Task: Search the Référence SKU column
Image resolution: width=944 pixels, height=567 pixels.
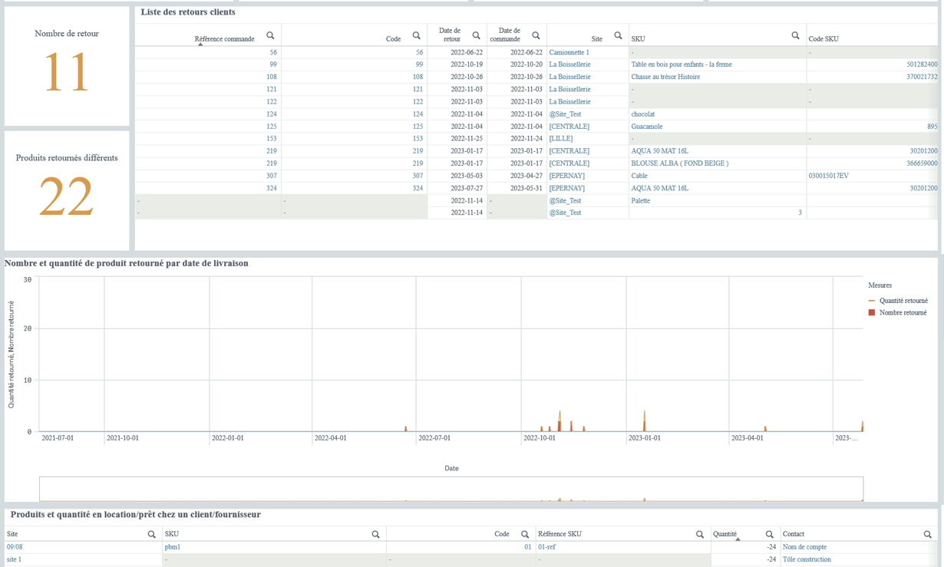Action: click(x=700, y=534)
